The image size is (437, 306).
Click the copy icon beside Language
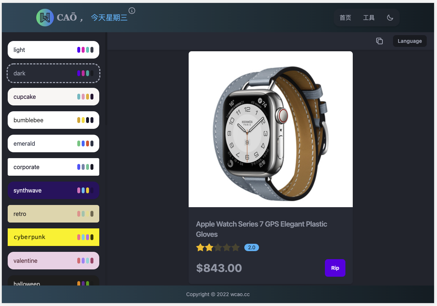379,41
